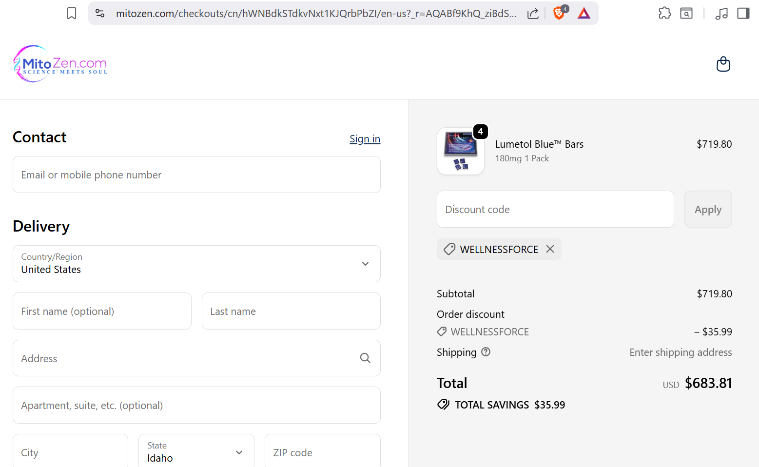Click the browser address bar URL

click(316, 14)
